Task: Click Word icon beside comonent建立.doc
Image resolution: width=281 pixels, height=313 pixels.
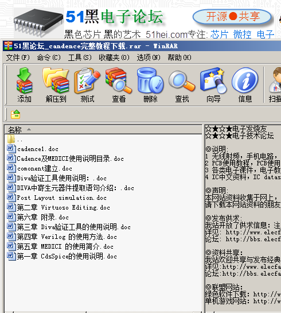Action: click(11, 168)
